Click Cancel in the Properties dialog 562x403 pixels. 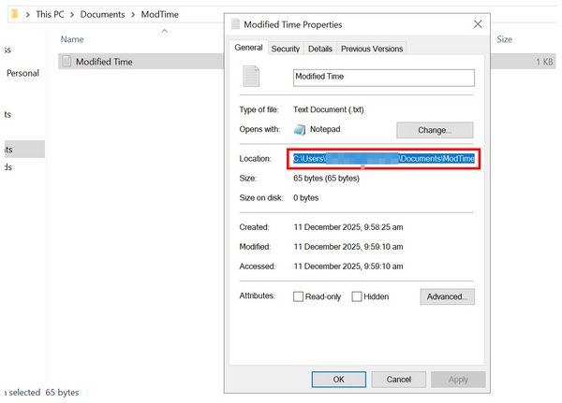(399, 380)
